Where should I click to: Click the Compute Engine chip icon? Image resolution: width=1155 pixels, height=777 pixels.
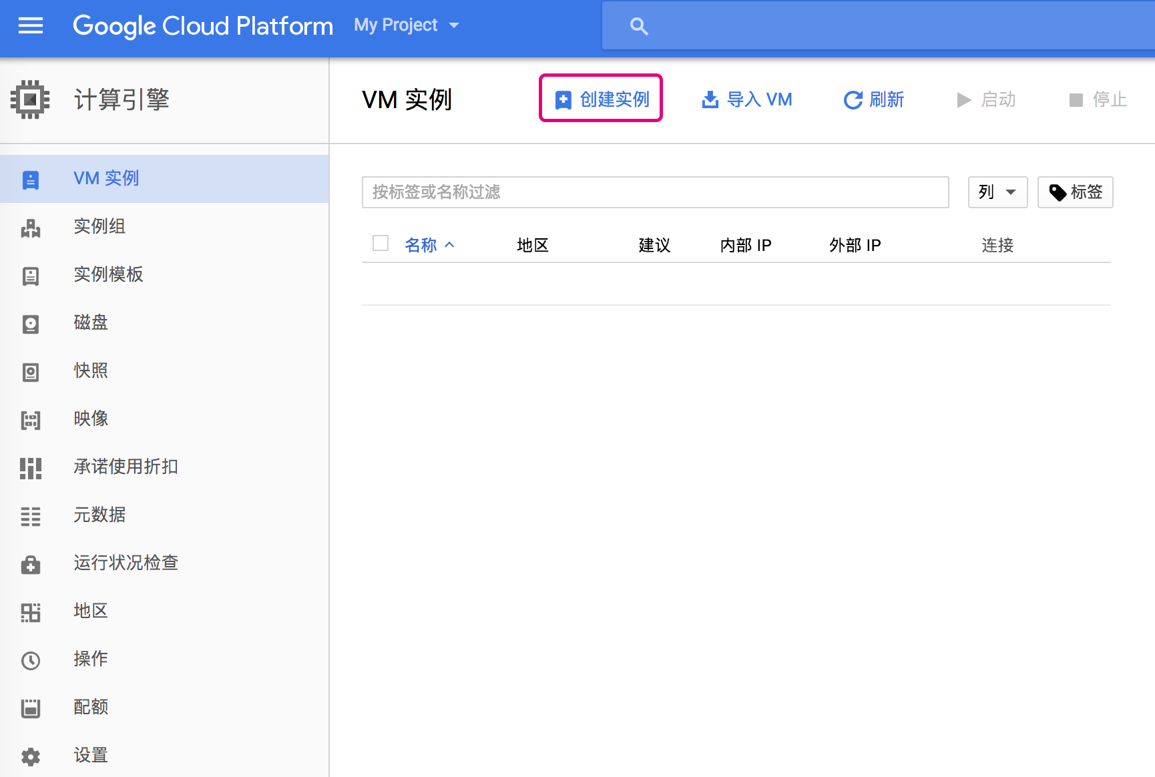[x=30, y=99]
